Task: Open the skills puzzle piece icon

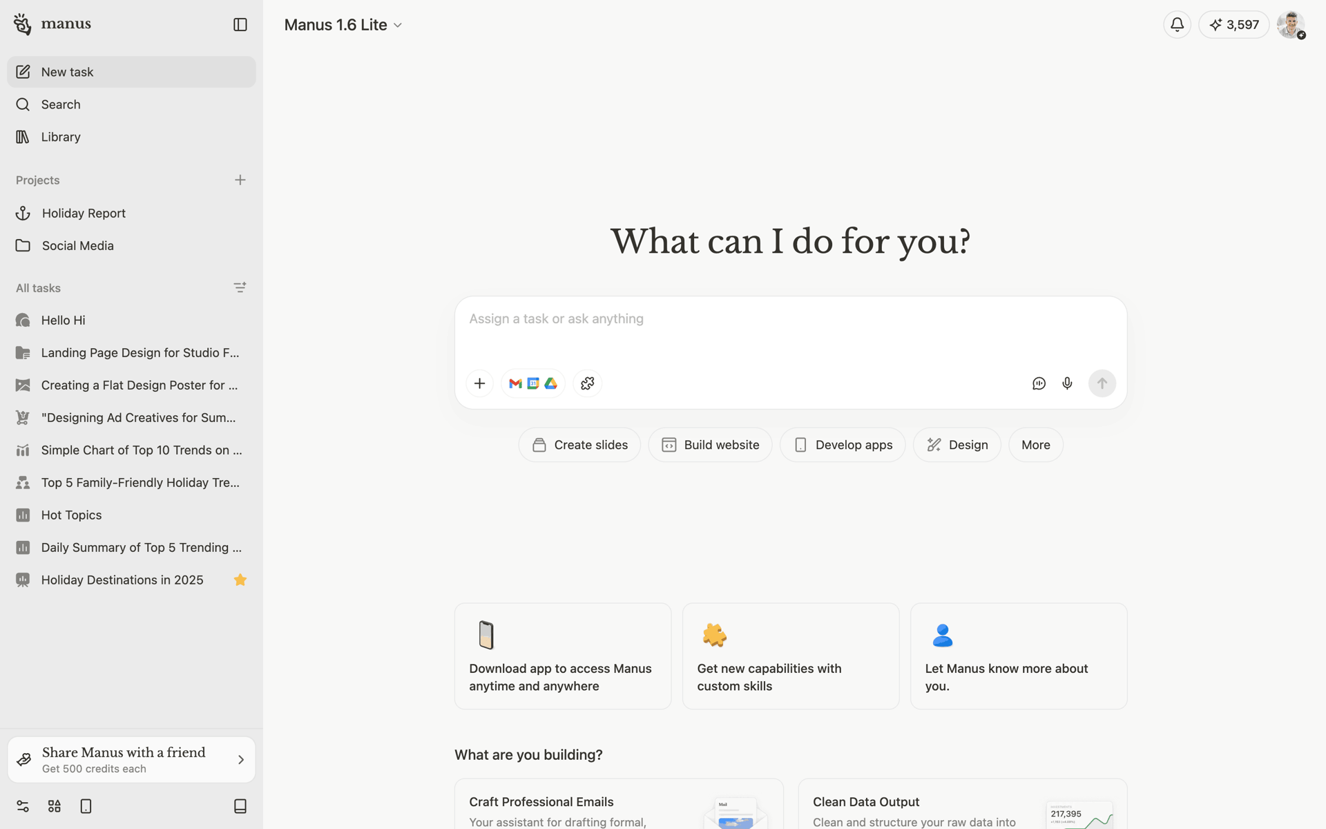Action: pos(588,383)
